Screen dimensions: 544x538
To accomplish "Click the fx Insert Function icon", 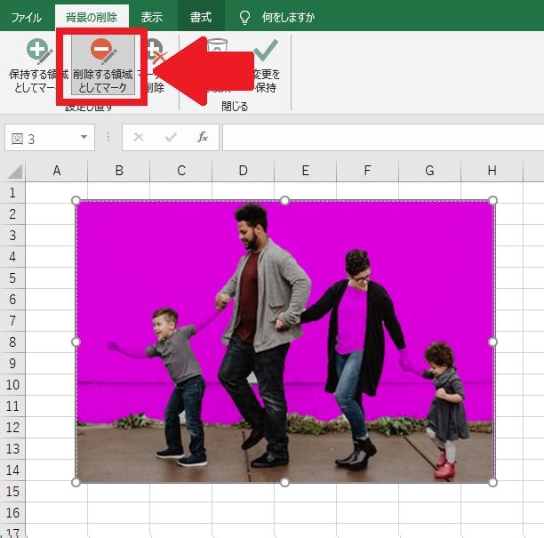I will coord(203,137).
